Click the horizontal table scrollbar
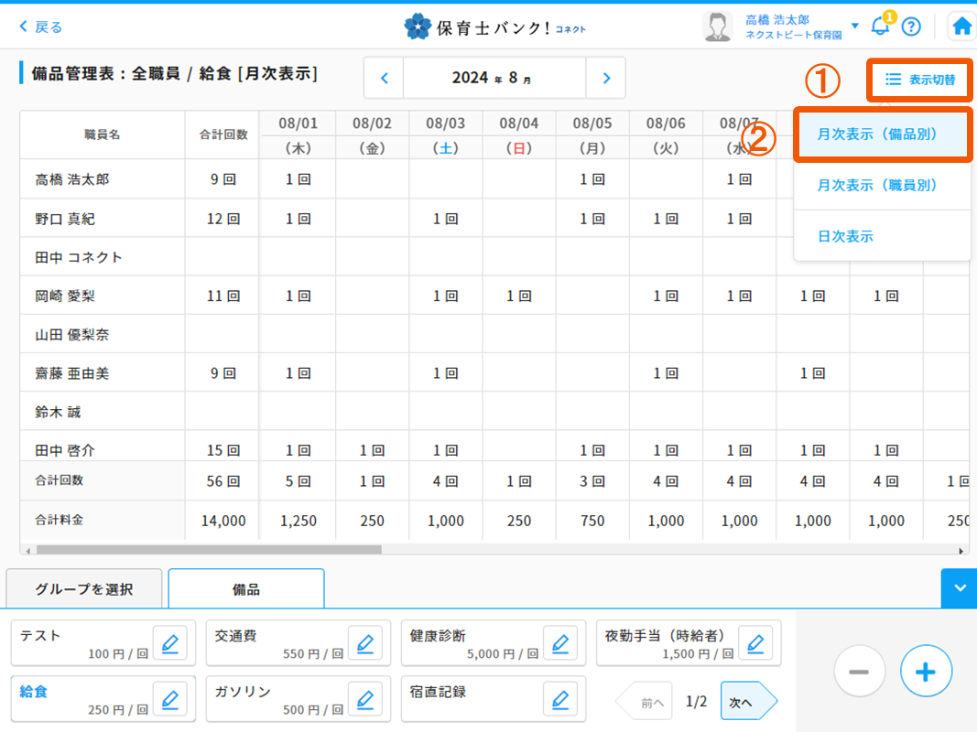 click(209, 550)
